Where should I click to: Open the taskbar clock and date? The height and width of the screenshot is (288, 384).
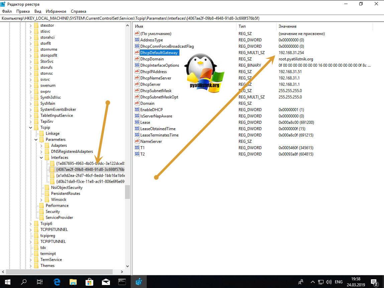pyautogui.click(x=356, y=282)
